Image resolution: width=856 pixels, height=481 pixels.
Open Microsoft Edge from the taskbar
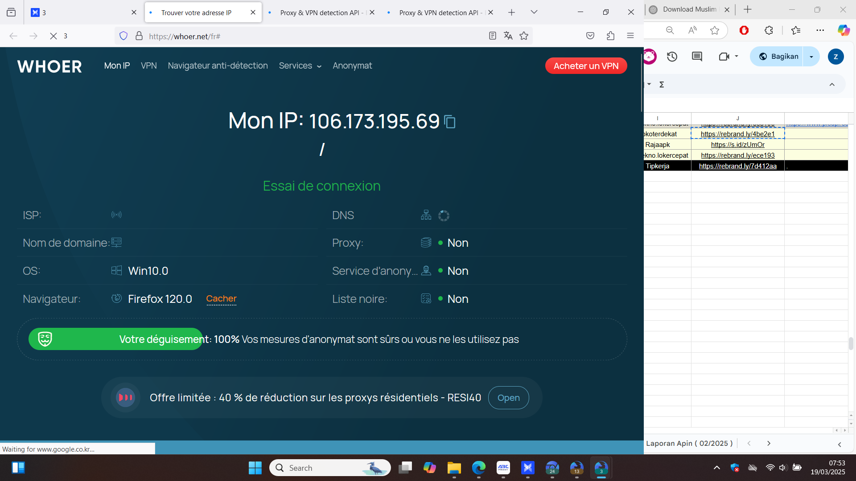click(479, 468)
